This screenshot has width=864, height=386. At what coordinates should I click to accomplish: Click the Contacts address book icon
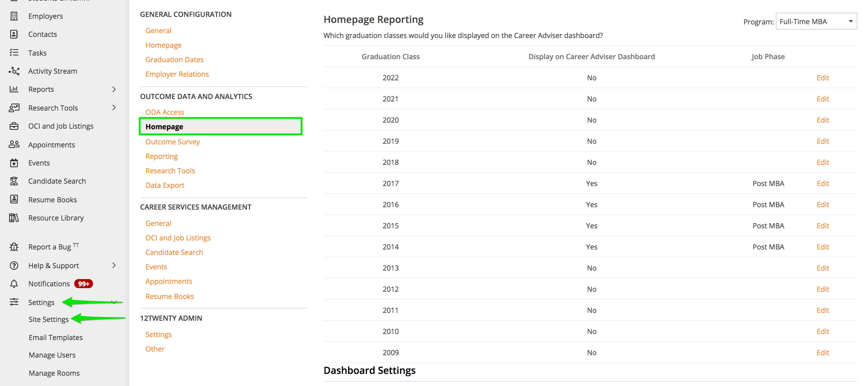[14, 34]
